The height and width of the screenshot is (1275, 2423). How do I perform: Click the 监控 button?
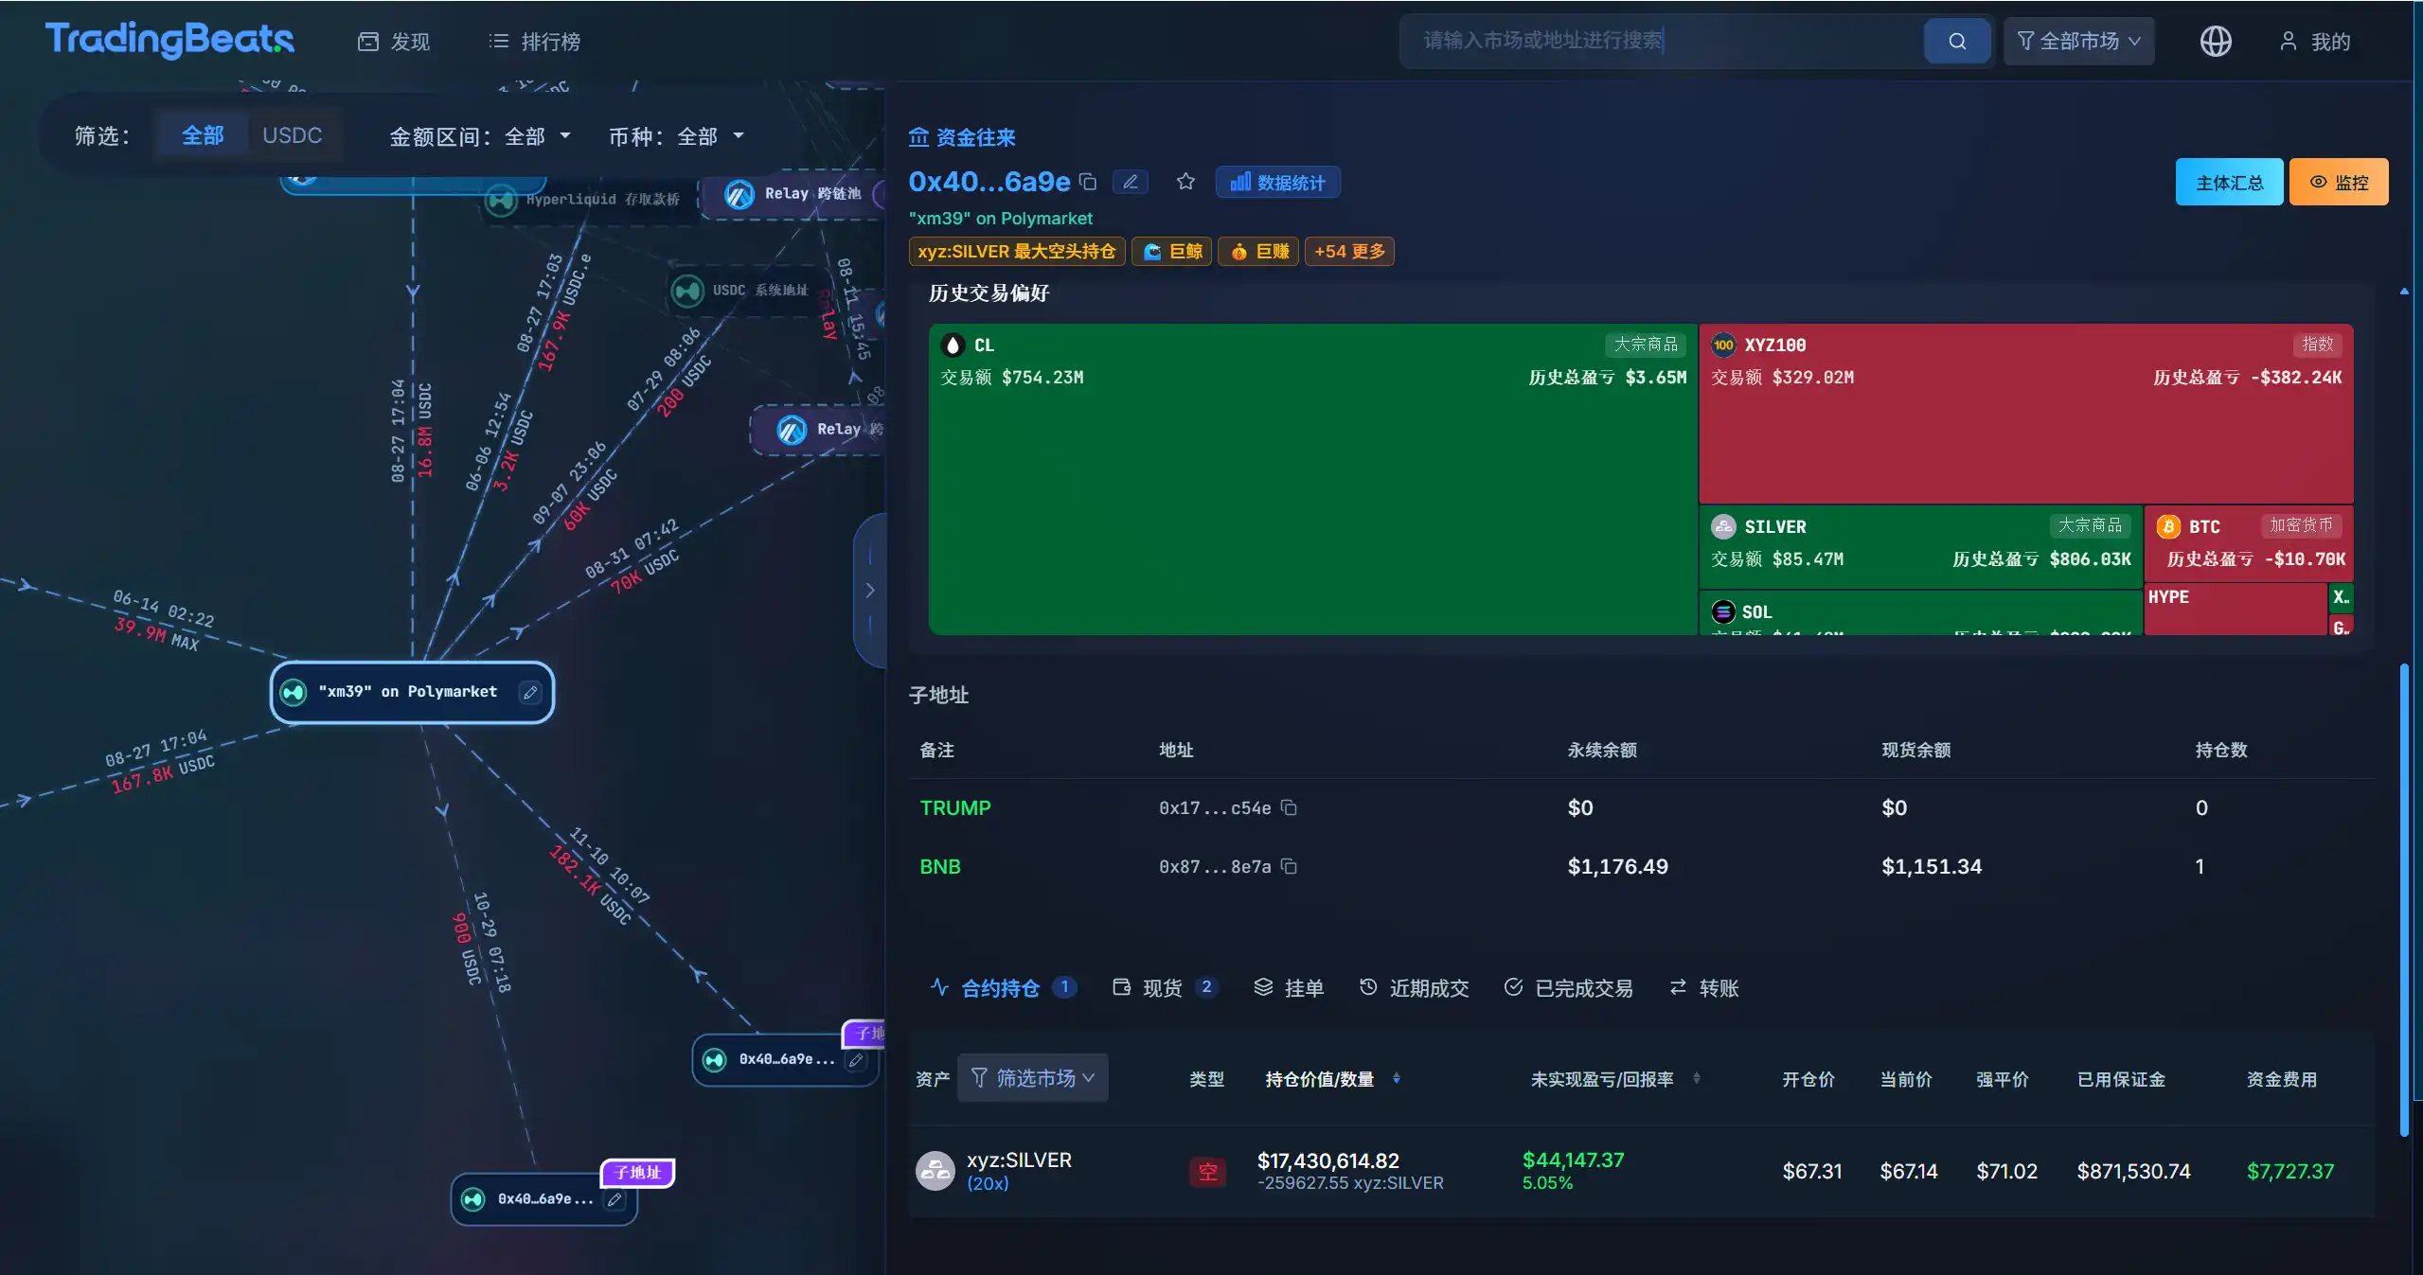click(2339, 182)
